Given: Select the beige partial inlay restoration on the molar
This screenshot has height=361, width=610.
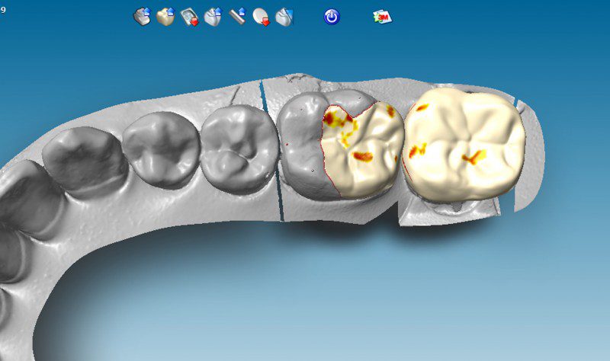Looking at the screenshot, I should coord(361,152).
